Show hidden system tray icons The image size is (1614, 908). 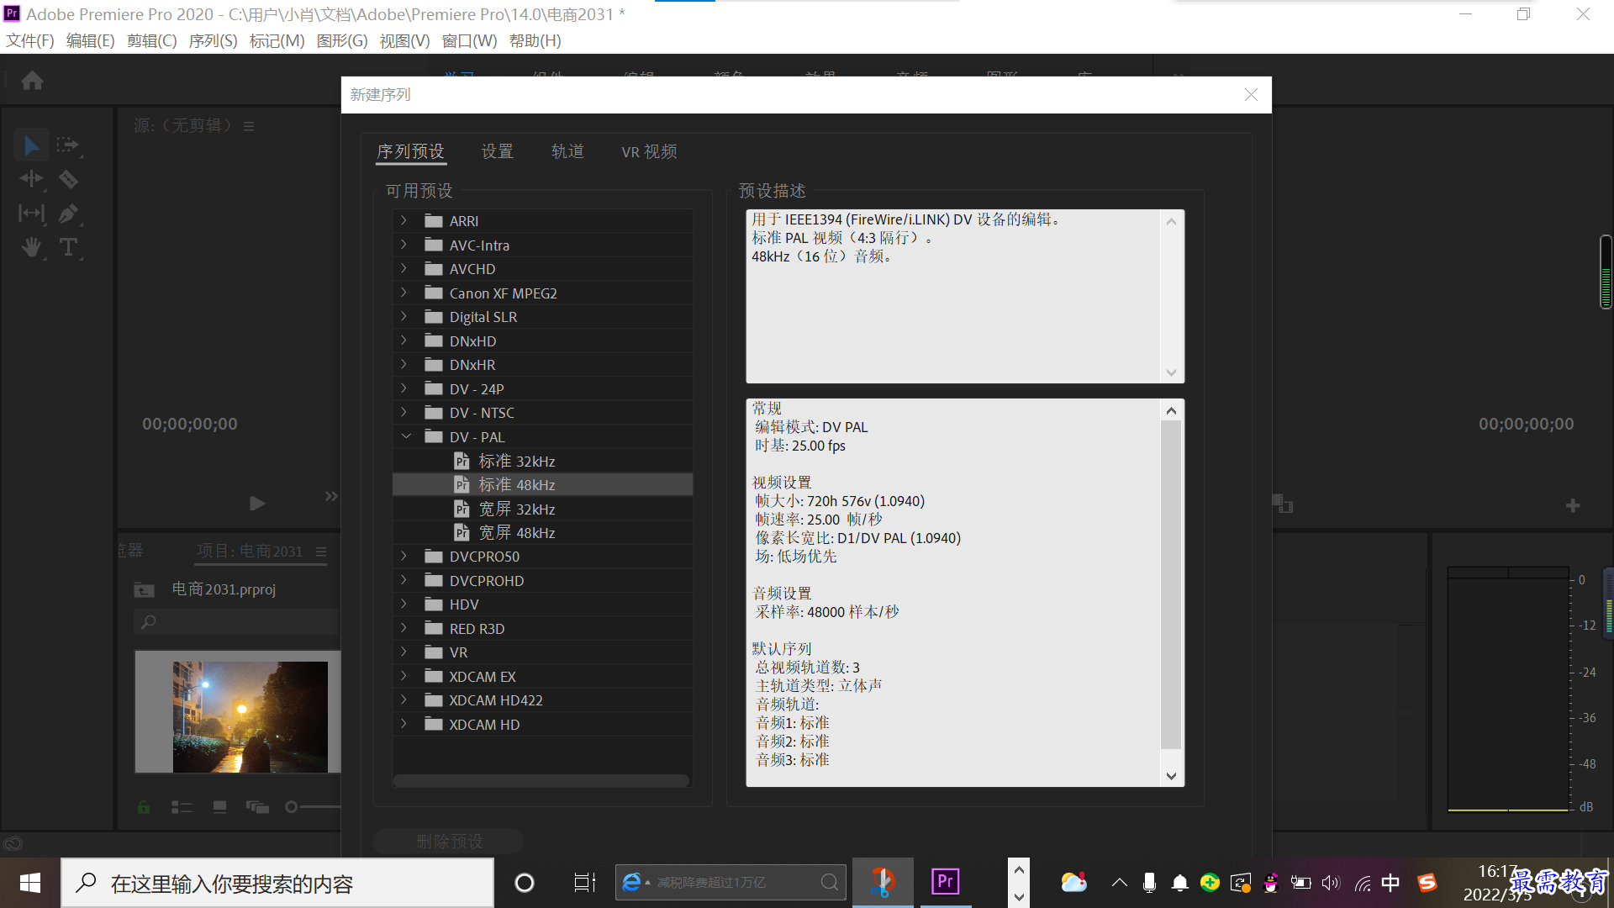click(x=1119, y=883)
